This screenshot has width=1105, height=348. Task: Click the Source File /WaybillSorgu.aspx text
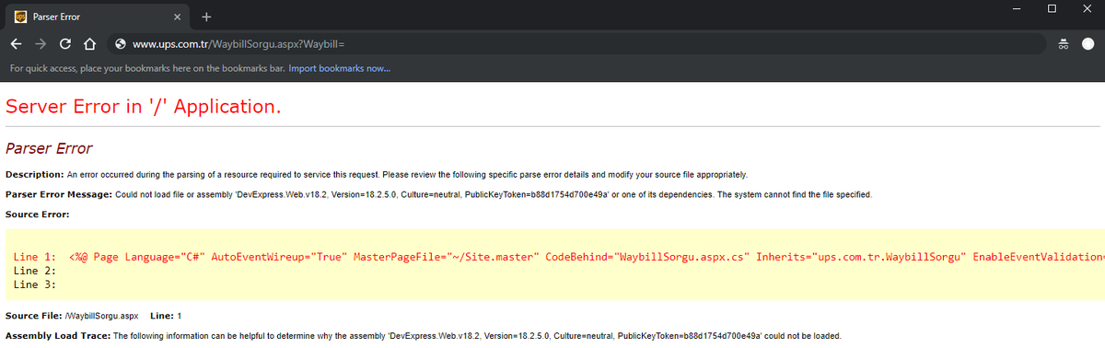[72, 316]
